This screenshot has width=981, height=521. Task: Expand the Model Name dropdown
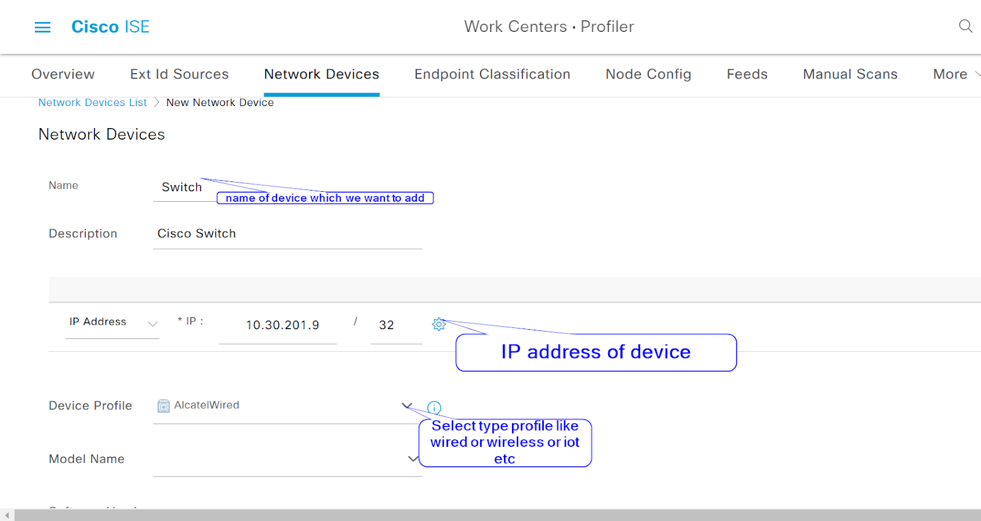[x=413, y=458]
